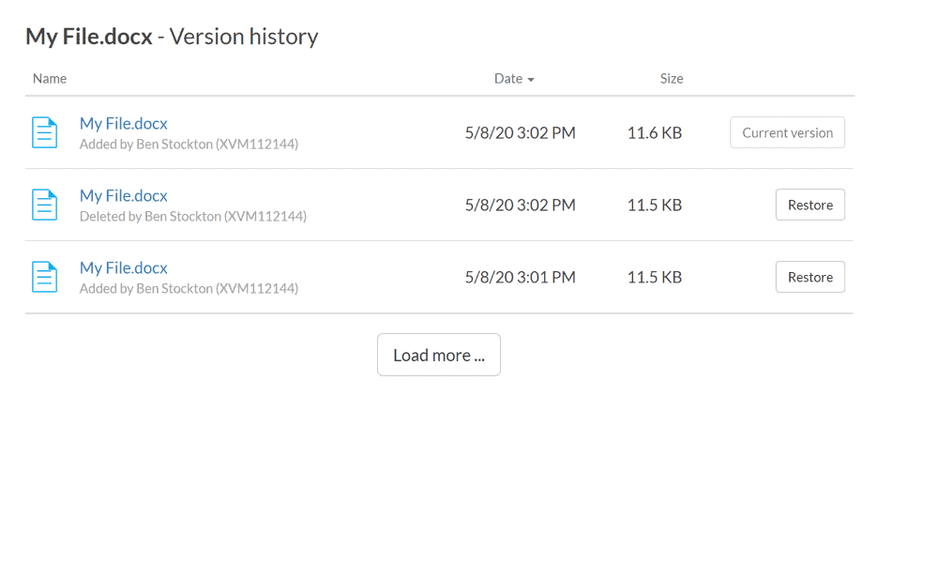The width and height of the screenshot is (938, 563).
Task: Load more versions with the Load more button
Action: point(438,355)
